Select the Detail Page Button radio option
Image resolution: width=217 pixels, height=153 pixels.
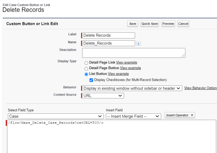point(86,68)
